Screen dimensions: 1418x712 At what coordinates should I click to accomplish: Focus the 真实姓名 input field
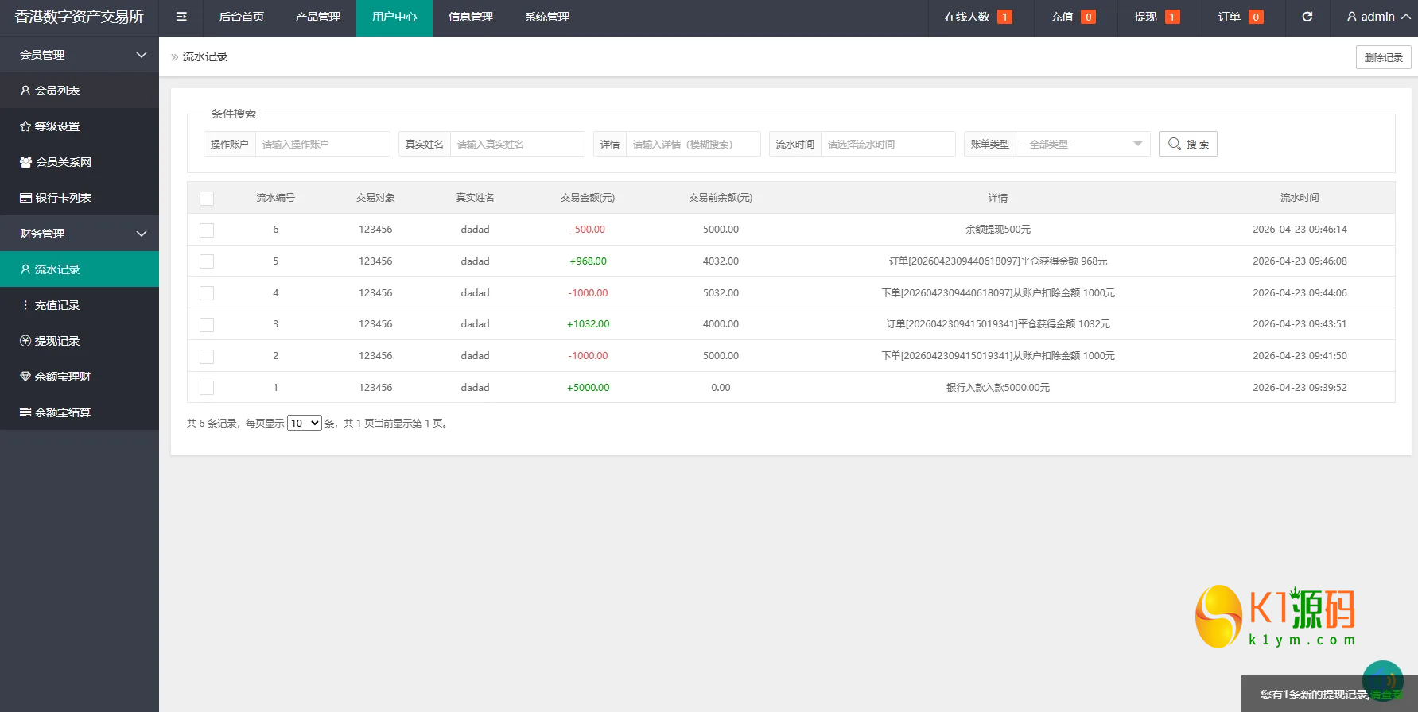518,144
